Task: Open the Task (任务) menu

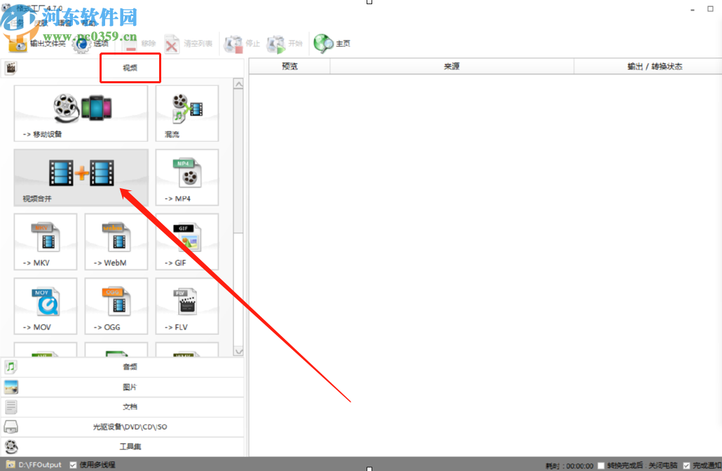Action: [17, 23]
